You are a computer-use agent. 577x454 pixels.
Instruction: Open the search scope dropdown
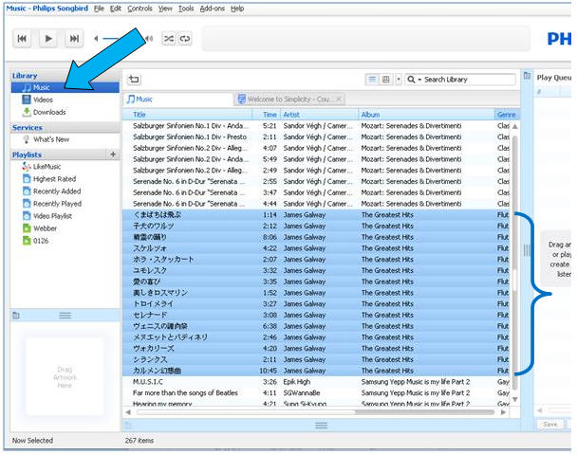(x=414, y=80)
